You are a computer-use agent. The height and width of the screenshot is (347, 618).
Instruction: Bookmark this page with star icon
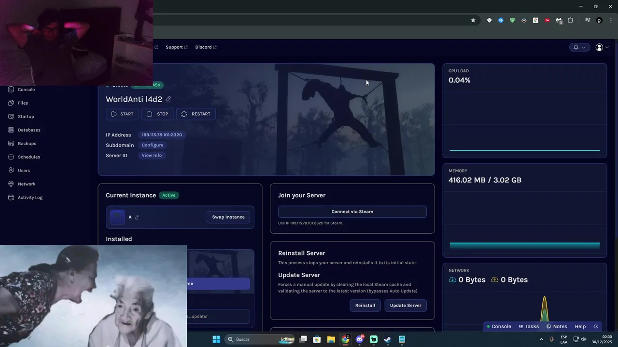tap(473, 20)
